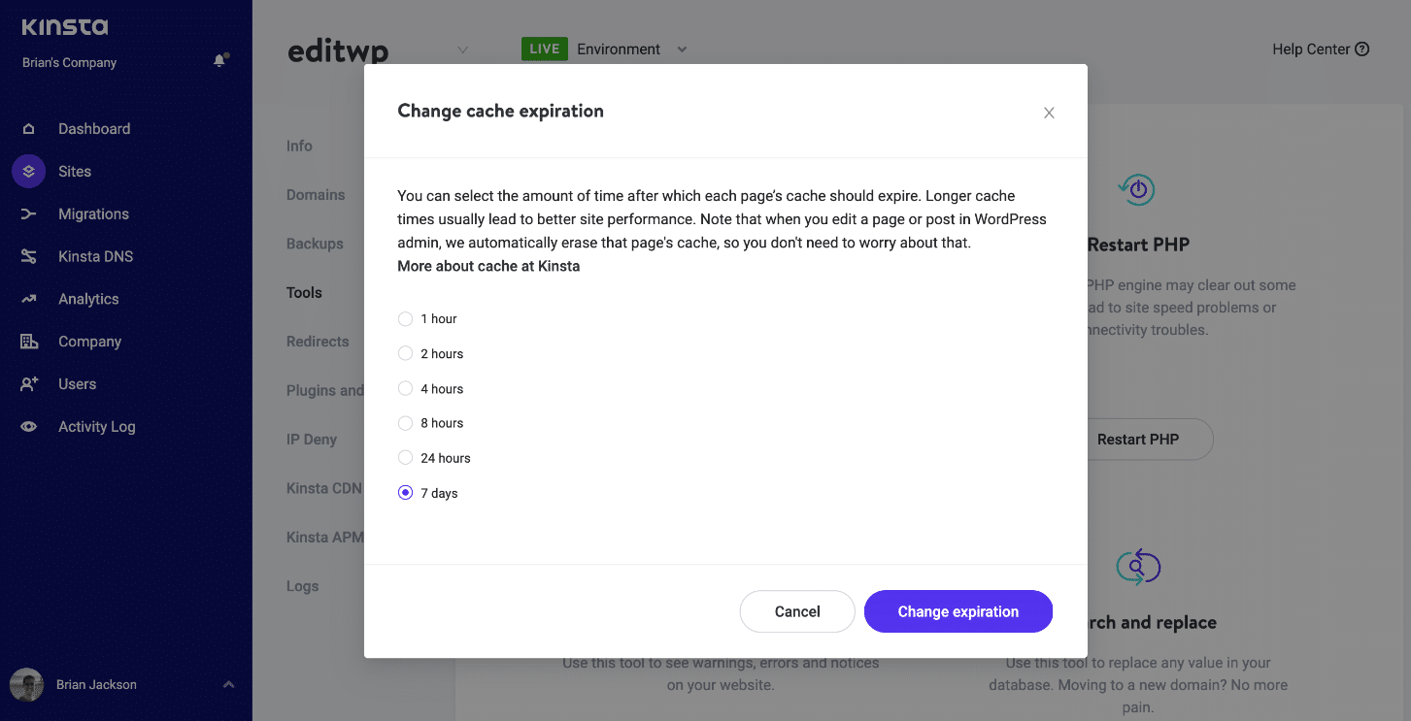The height and width of the screenshot is (721, 1411).
Task: Open the editwp site switcher dropdown
Action: (462, 50)
